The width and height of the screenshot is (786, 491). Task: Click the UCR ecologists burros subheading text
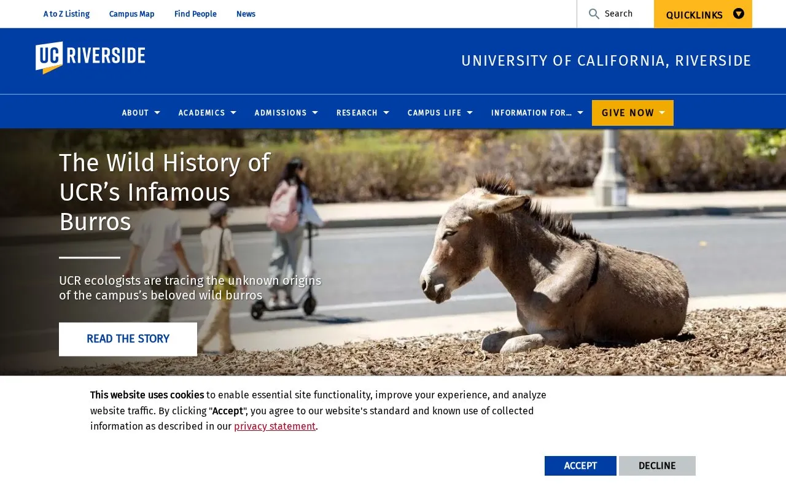pos(190,288)
